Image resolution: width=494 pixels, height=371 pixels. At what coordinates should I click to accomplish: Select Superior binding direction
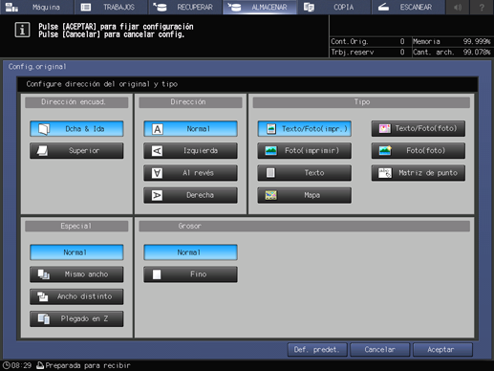76,150
